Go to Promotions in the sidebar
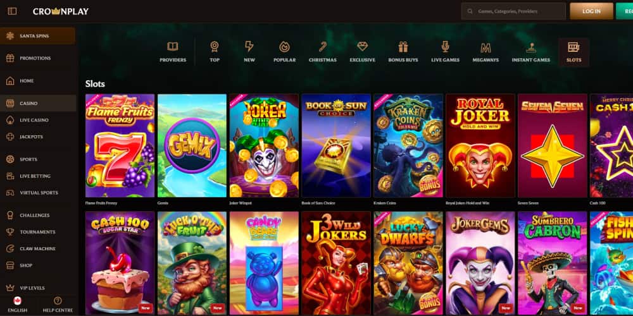Viewport: 633px width, 316px height. (x=37, y=58)
